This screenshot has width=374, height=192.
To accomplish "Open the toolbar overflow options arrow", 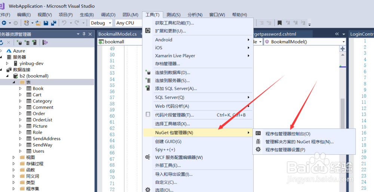I will pos(309,24).
